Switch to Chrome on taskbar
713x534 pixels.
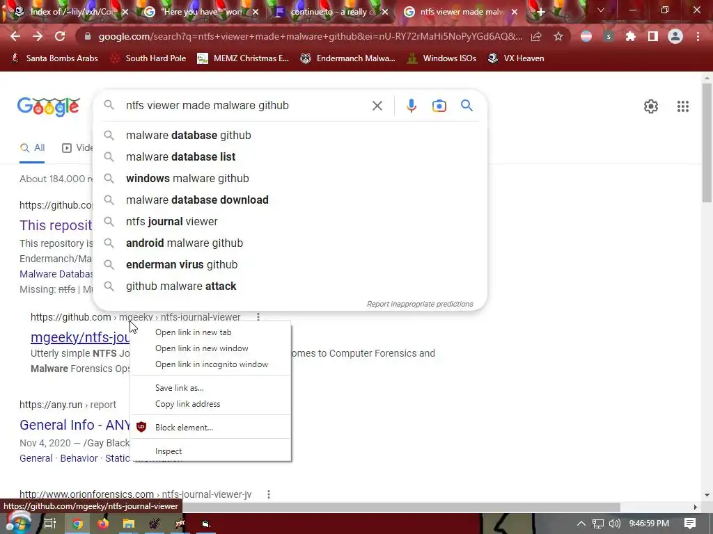pyautogui.click(x=78, y=524)
